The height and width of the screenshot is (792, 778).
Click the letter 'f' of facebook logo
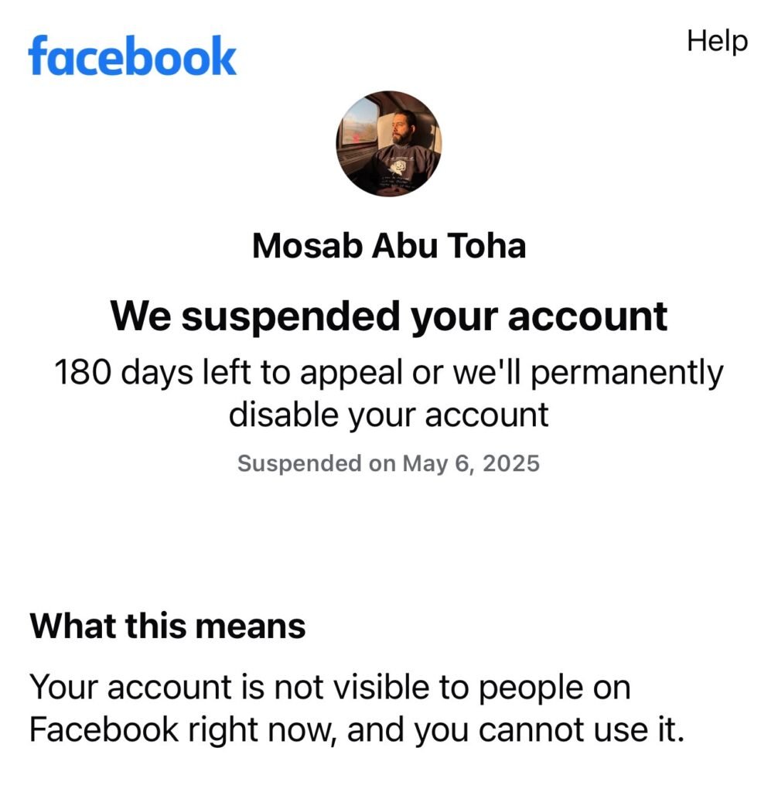39,56
